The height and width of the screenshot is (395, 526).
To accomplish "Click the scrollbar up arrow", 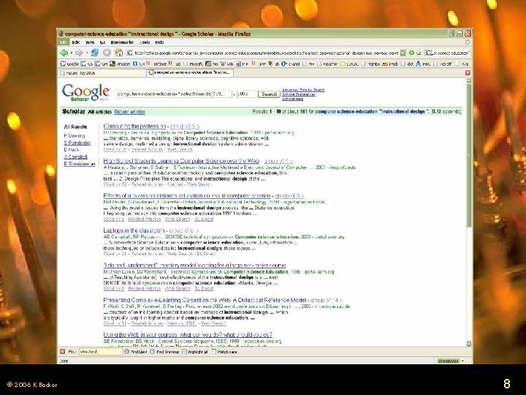I will coord(468,80).
